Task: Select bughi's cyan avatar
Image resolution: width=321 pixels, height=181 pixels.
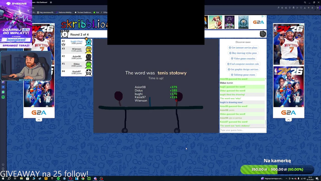Action: coord(88,42)
